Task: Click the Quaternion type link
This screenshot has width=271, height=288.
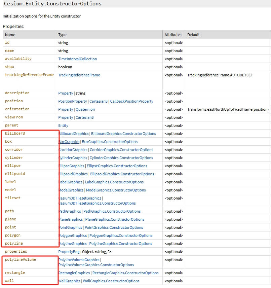Action: pos(85,109)
